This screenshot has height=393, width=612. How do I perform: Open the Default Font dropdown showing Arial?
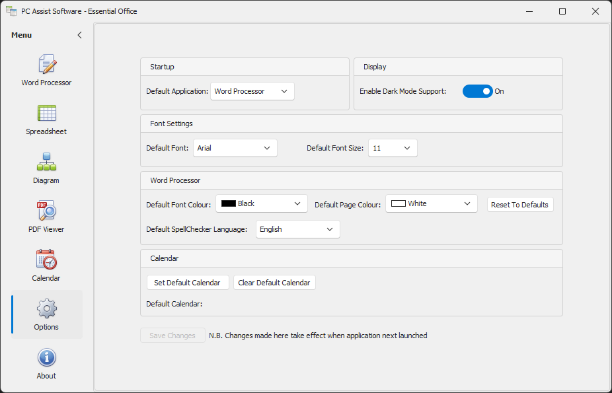[235, 148]
